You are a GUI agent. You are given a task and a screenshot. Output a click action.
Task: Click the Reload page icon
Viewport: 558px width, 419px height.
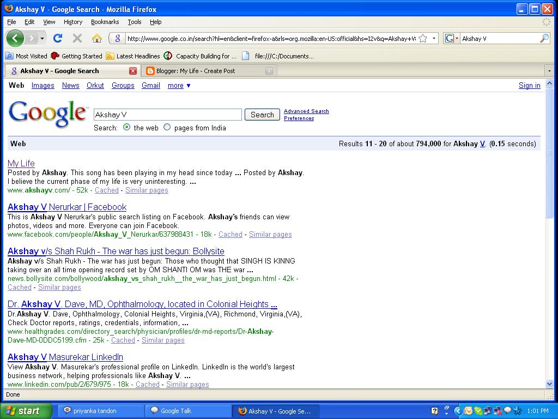[58, 38]
